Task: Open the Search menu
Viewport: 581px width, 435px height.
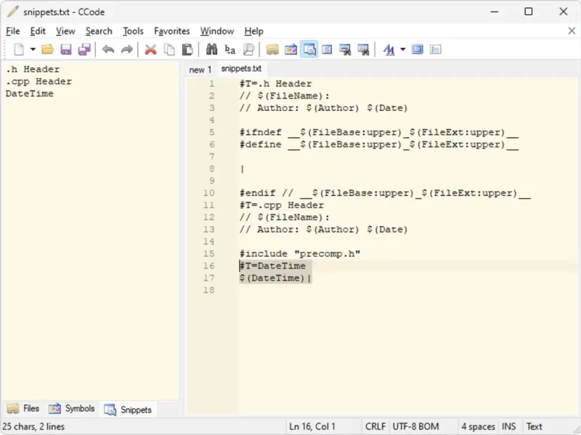Action: (99, 31)
